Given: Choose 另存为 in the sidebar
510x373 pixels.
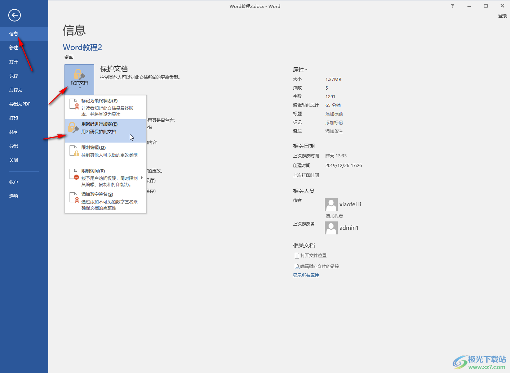Looking at the screenshot, I should coord(24,90).
